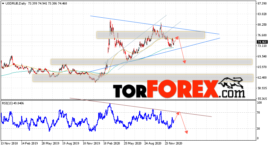The height and width of the screenshot is (147, 269).
Task: Select the brown RSI trendline's right end
Action: 211,117
